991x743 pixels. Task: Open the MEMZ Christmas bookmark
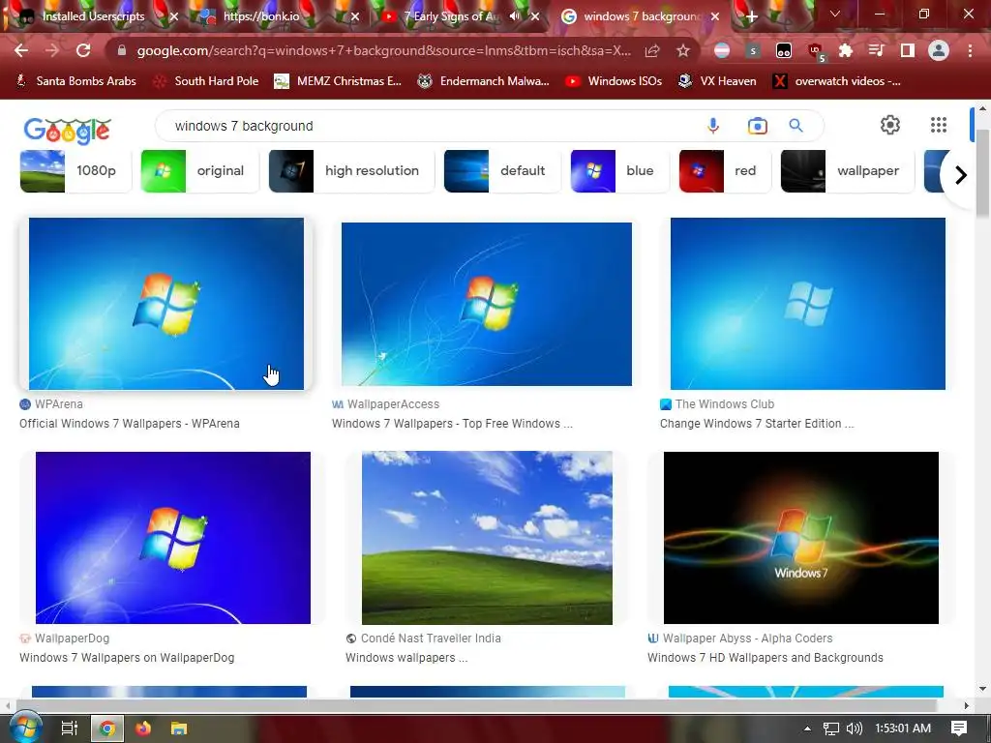point(338,81)
